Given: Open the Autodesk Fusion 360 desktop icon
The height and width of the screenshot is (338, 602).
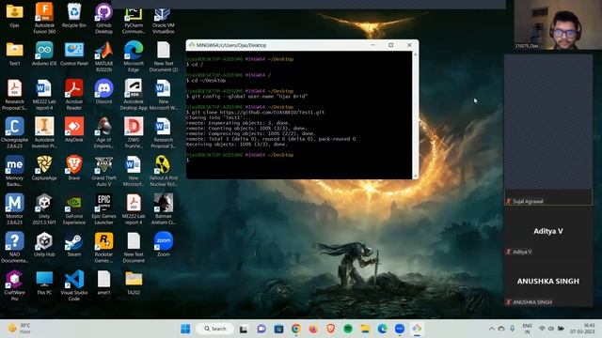Looking at the screenshot, I should point(44,17).
